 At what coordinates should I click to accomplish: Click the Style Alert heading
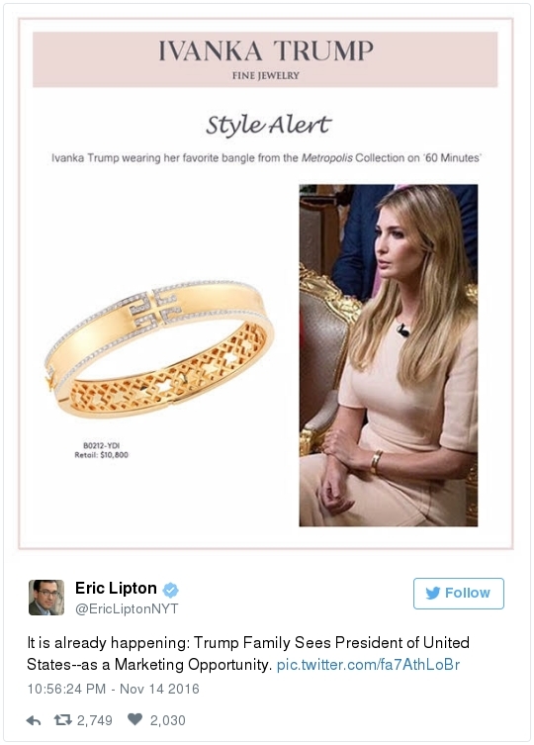coord(268,126)
